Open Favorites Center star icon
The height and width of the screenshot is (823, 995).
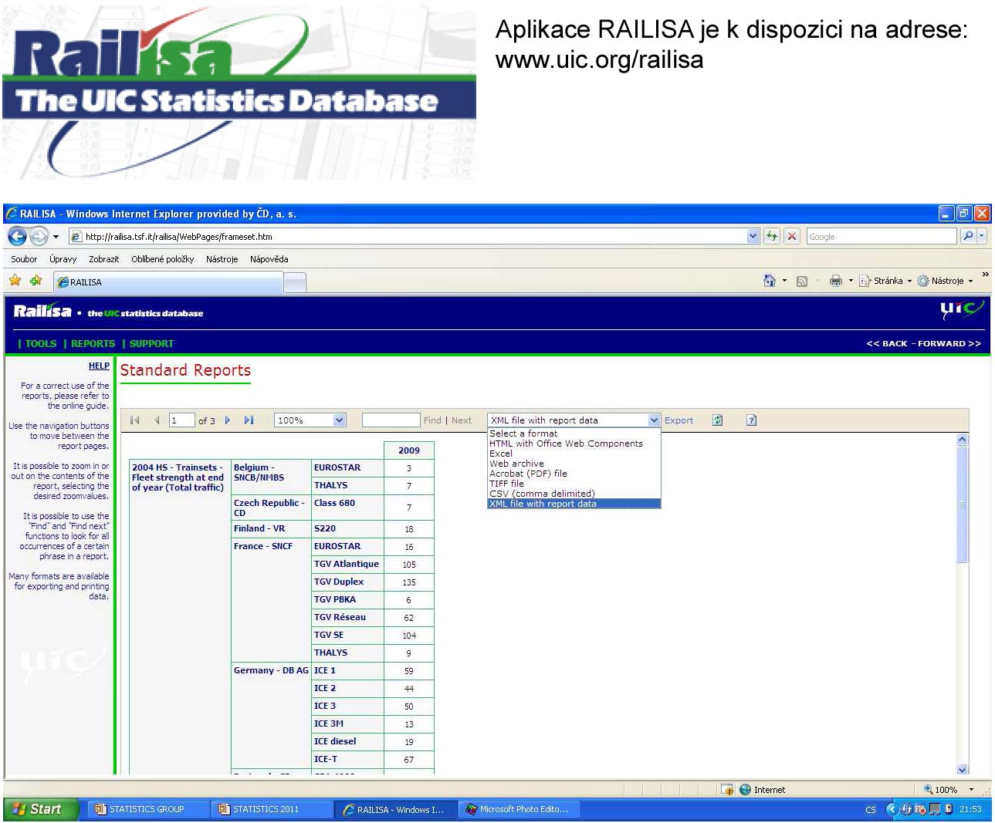pos(15,281)
